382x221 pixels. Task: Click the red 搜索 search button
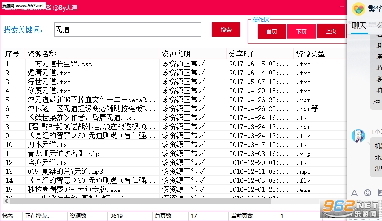tap(226, 30)
